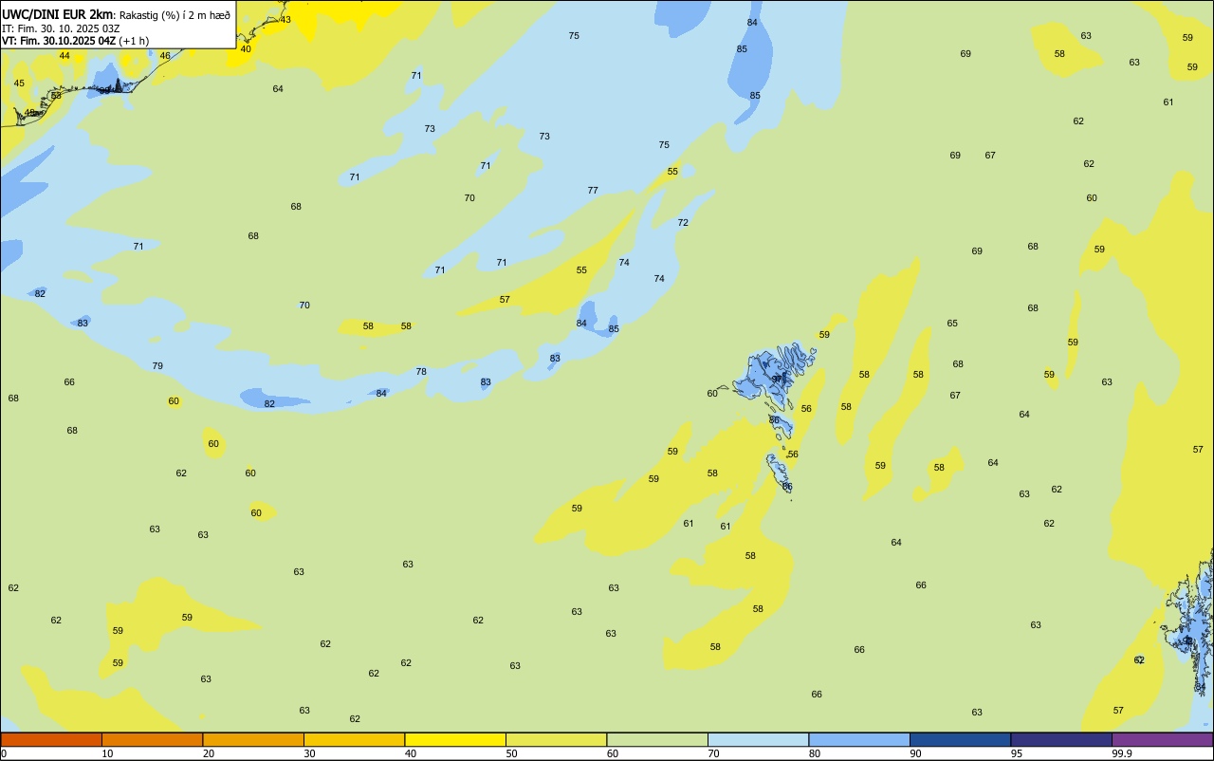Click the 0–10 dark orange legend swatch

(x=51, y=739)
